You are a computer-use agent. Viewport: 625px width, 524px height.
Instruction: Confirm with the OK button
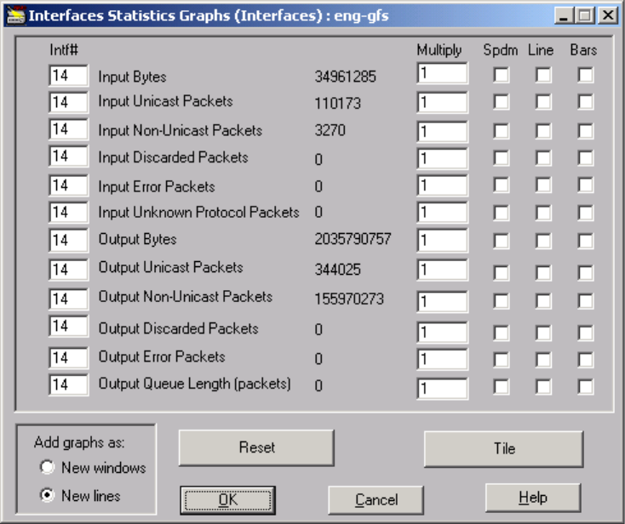pos(227,500)
